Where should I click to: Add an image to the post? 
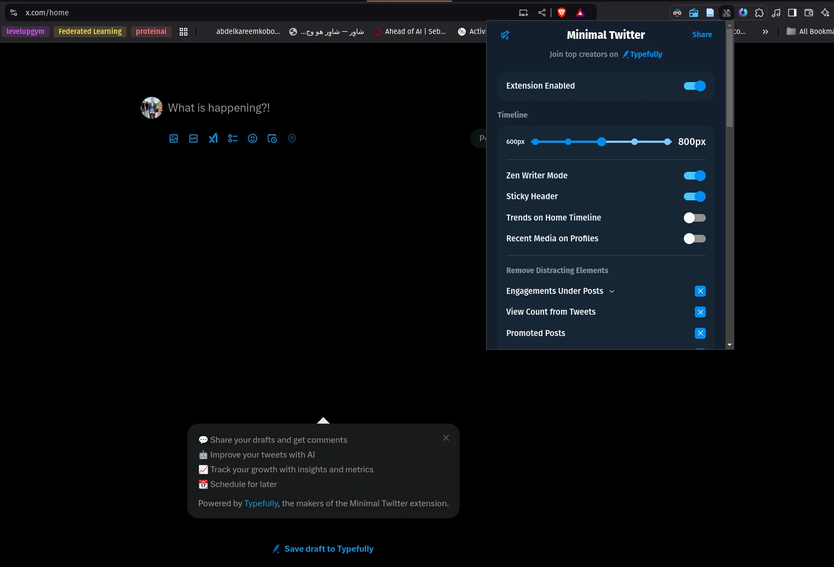pos(174,138)
